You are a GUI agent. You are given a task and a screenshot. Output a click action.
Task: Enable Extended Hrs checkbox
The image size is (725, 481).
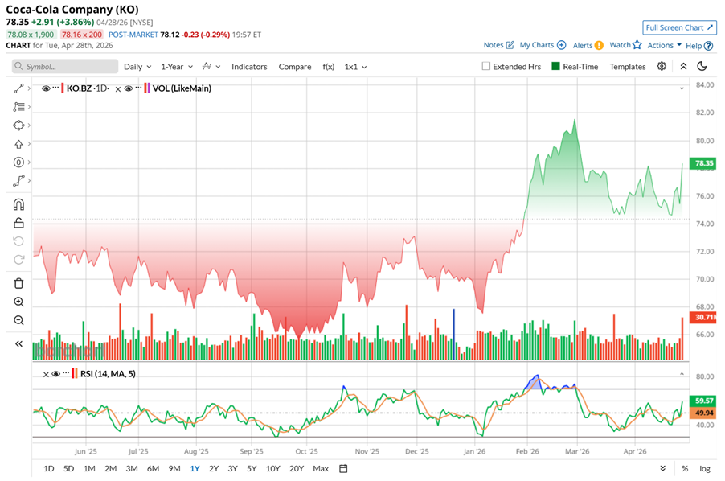(x=486, y=66)
